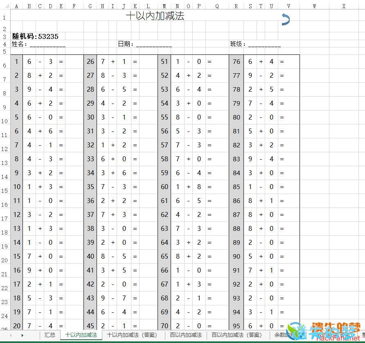This screenshot has height=343, width=365.
Task: Click the operand 7 in problem 43, 9 - 7
Action: tap(124, 298)
